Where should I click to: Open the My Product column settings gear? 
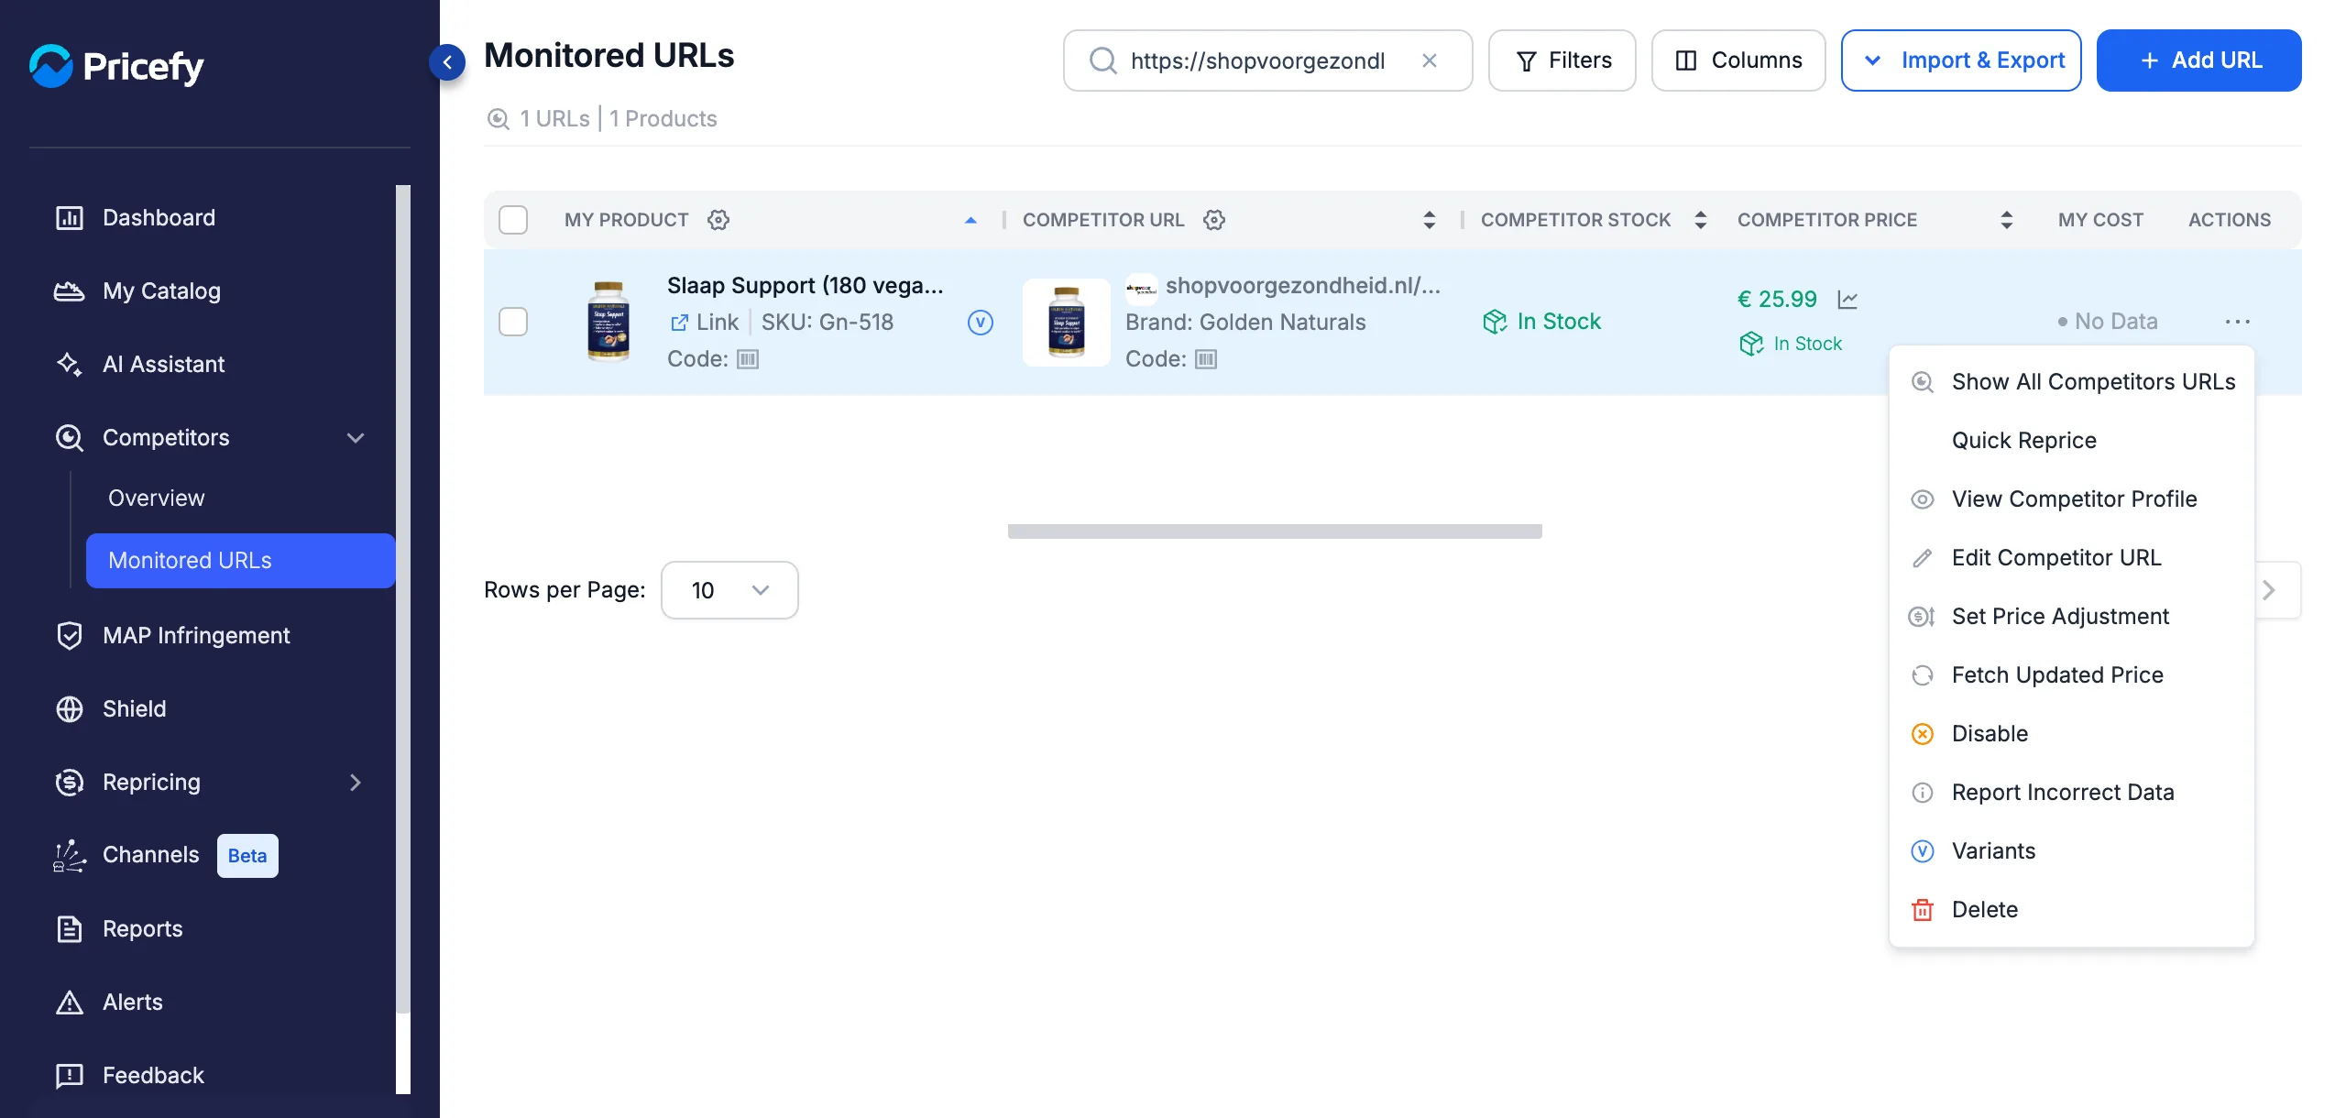718,220
